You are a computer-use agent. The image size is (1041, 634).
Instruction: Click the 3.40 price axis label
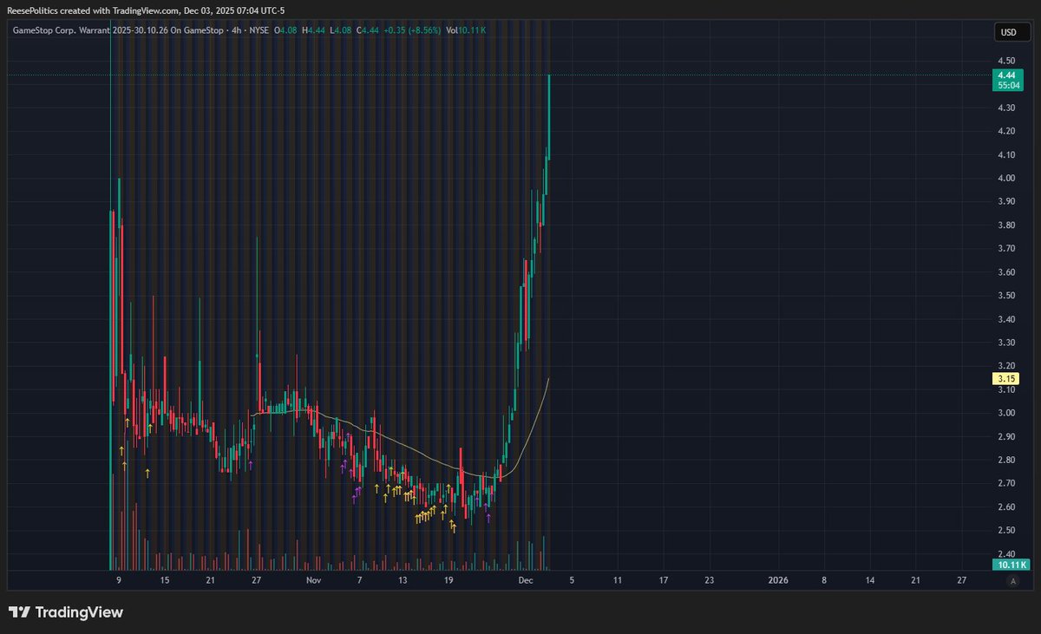1006,319
